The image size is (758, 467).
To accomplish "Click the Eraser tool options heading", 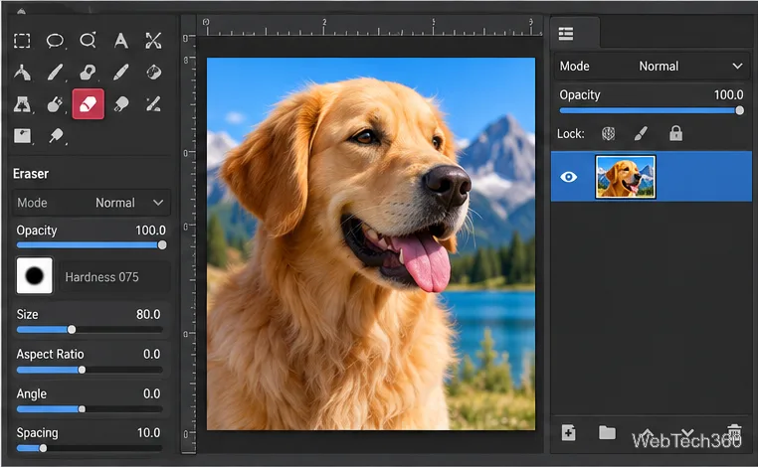I will 31,174.
